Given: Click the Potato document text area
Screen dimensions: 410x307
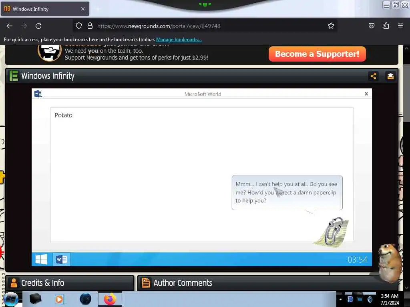Looking at the screenshot, I should [202, 175].
